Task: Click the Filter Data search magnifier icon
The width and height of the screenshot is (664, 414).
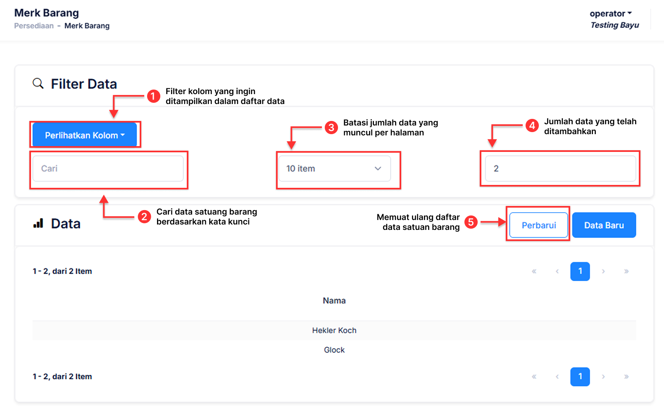Action: coord(38,83)
